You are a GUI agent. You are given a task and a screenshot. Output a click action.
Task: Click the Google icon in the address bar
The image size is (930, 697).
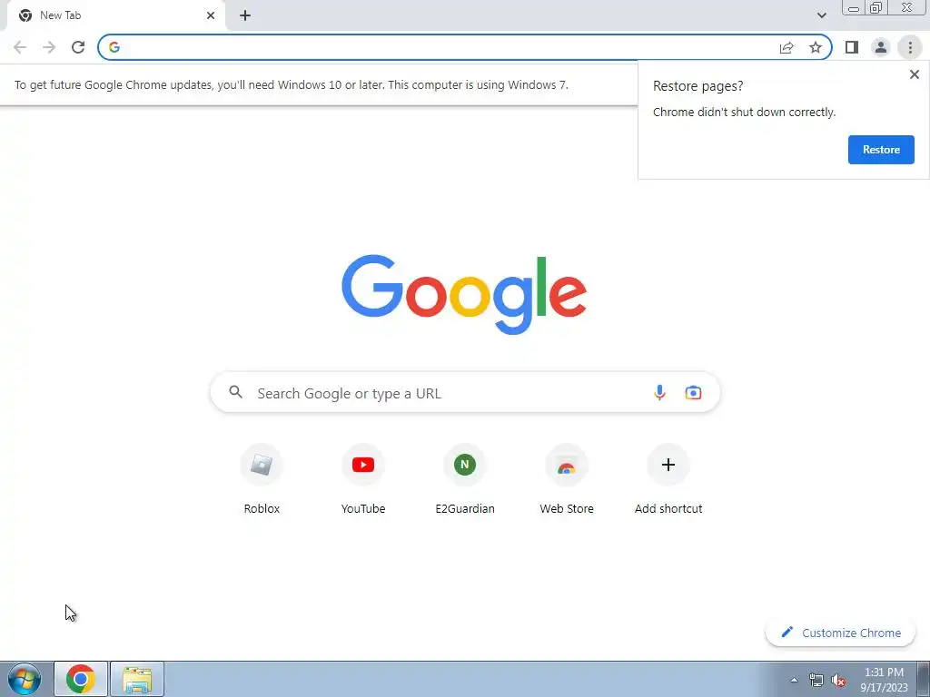114,47
